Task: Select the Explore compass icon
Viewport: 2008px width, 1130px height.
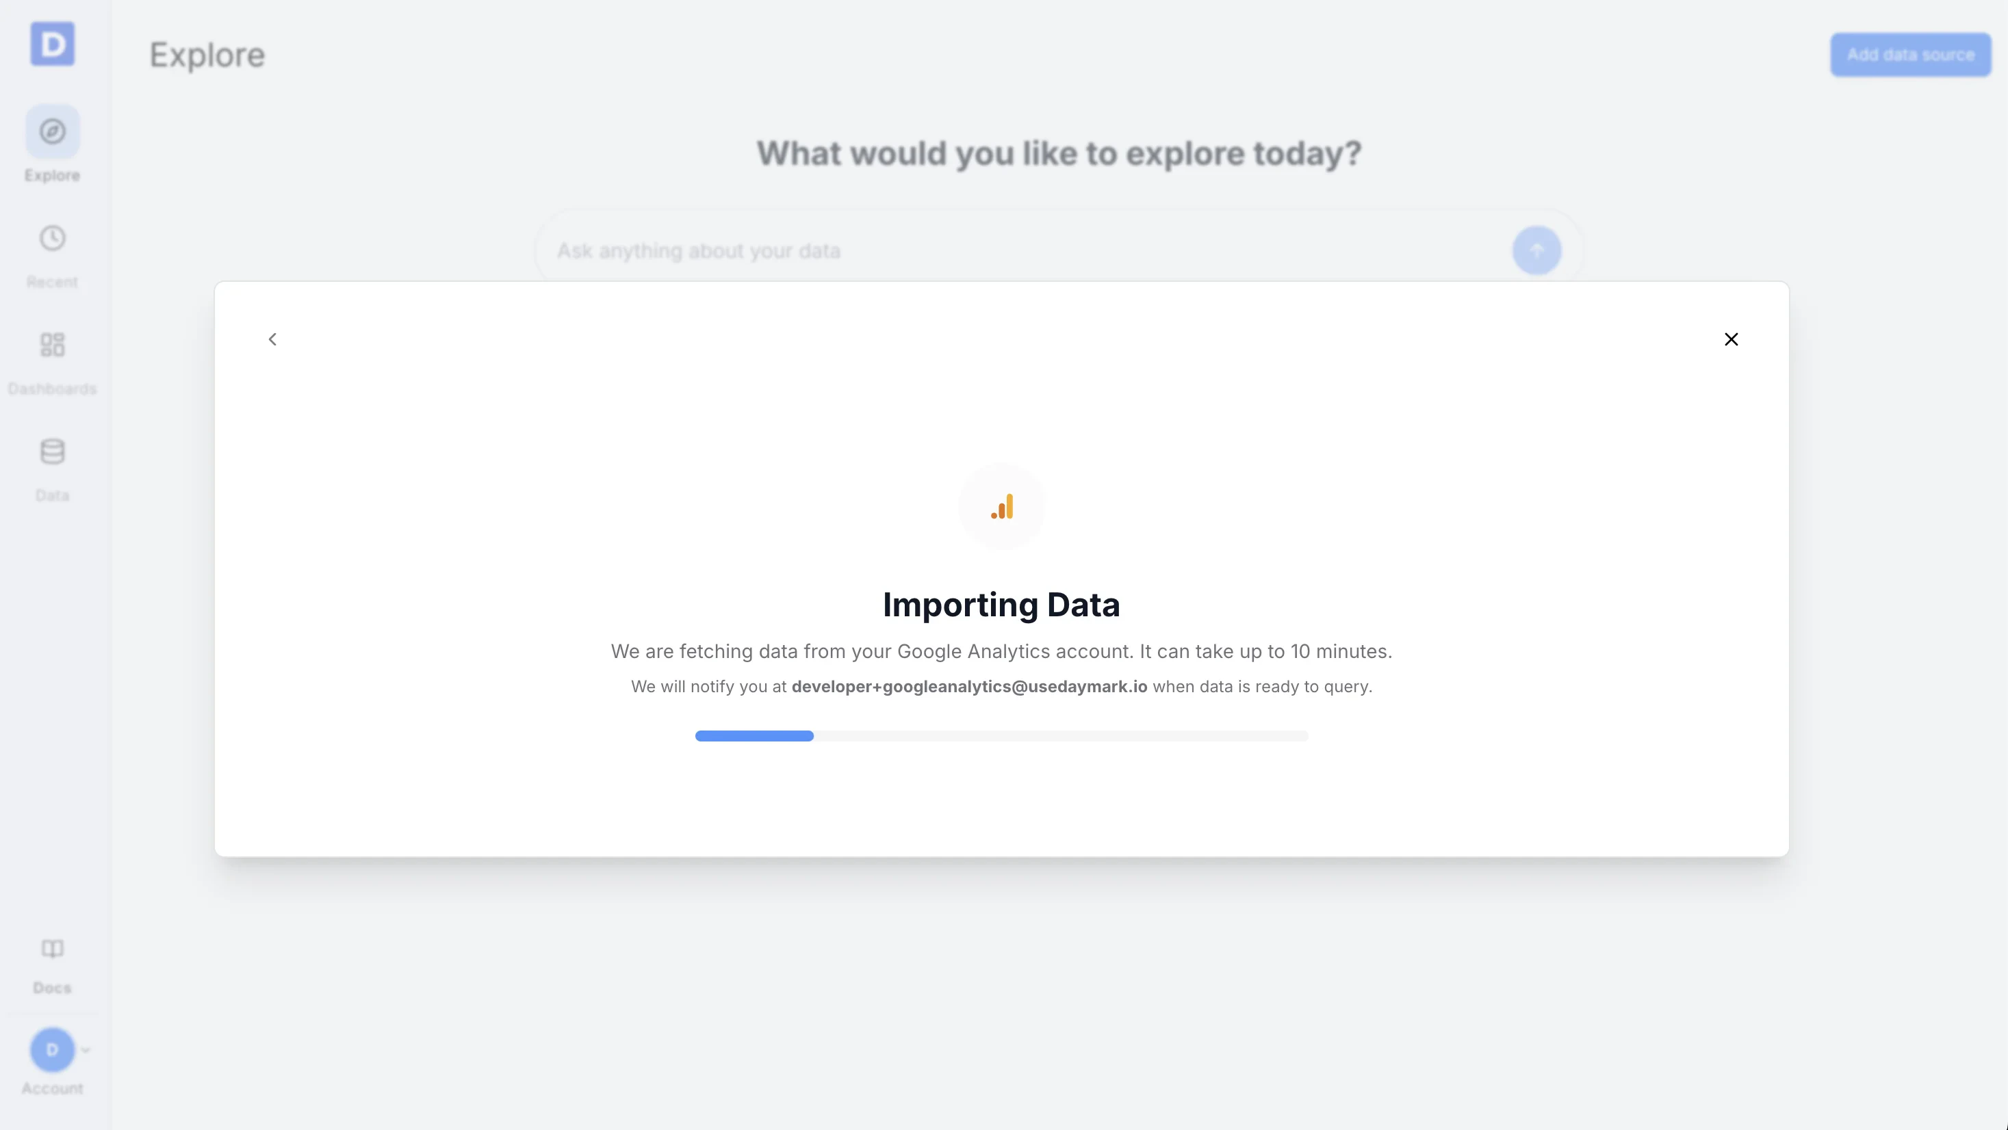Action: 51,131
